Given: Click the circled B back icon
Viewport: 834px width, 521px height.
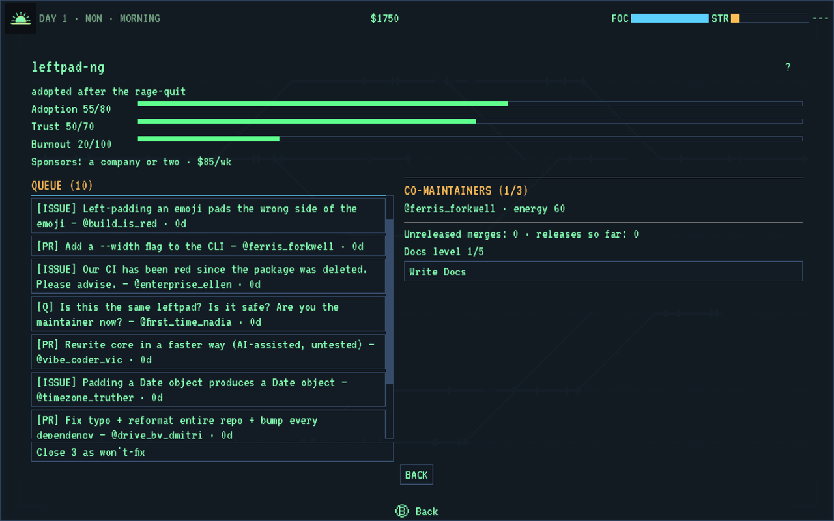Looking at the screenshot, I should click(402, 511).
